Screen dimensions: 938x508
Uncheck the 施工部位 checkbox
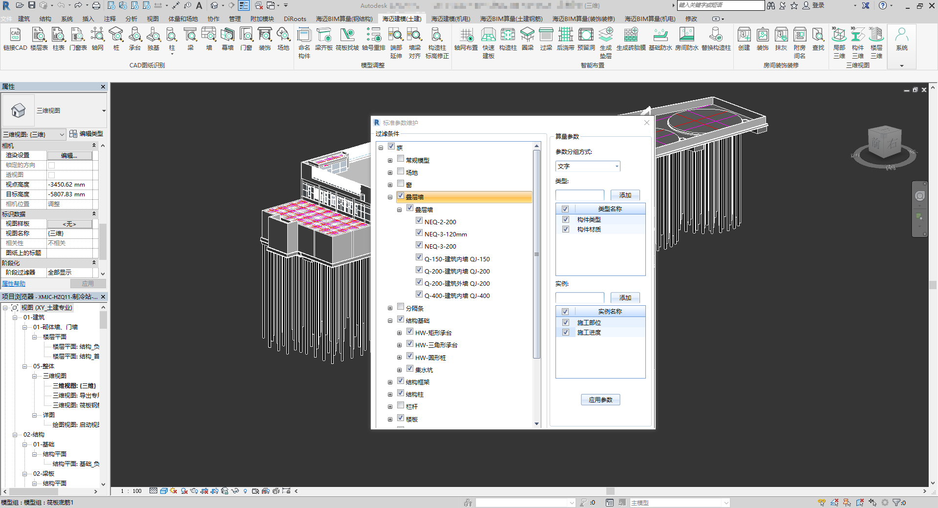[566, 322]
